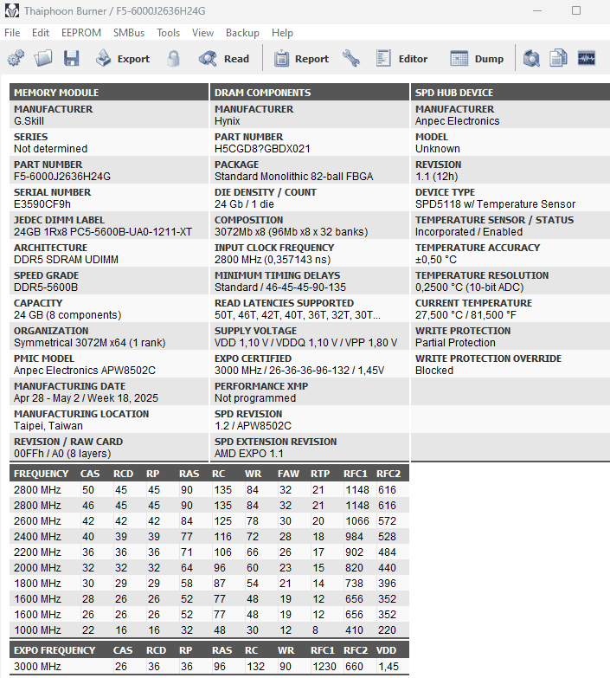Image resolution: width=610 pixels, height=678 pixels.
Task: Click the Symmetrical 3072M x64 organization value
Action: pyautogui.click(x=89, y=342)
